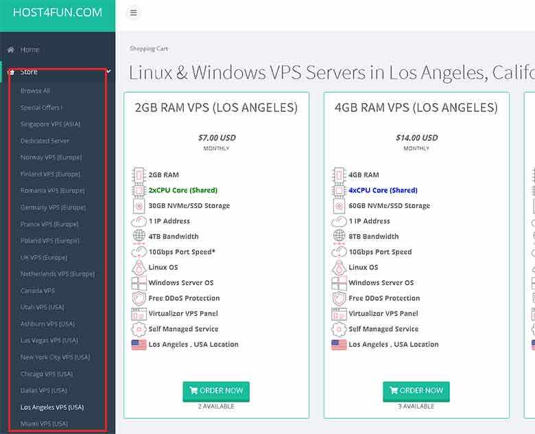The image size is (535, 434).
Task: Open France VPS (Europe) category
Action: [x=49, y=224]
